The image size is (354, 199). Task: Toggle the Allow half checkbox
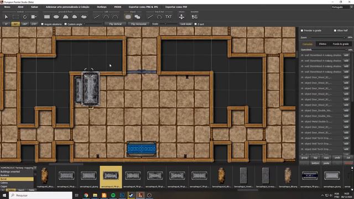(x=335, y=30)
